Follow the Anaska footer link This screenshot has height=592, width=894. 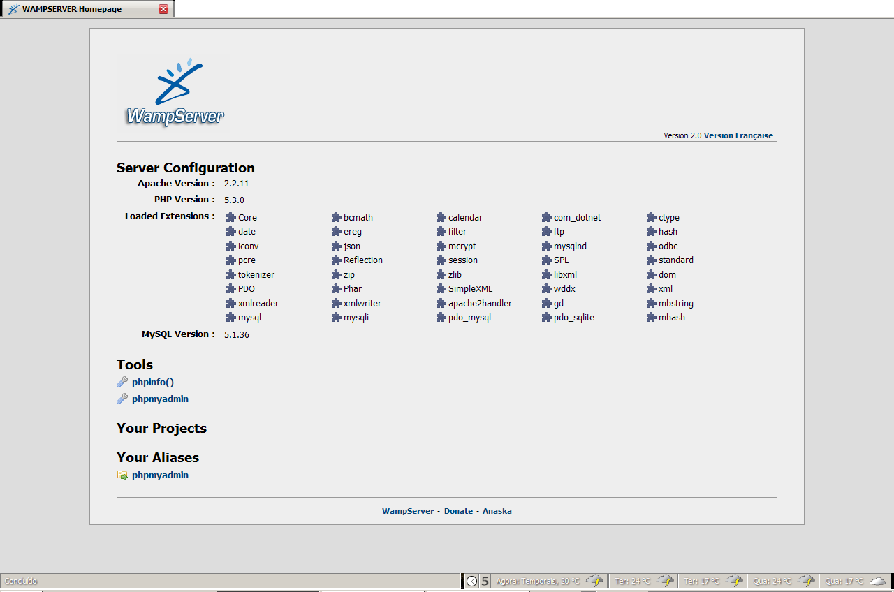click(497, 511)
